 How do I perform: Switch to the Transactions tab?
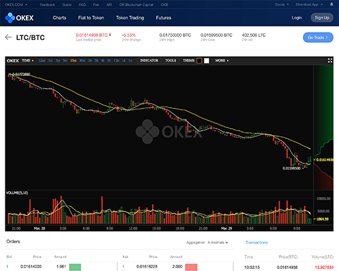(256, 243)
